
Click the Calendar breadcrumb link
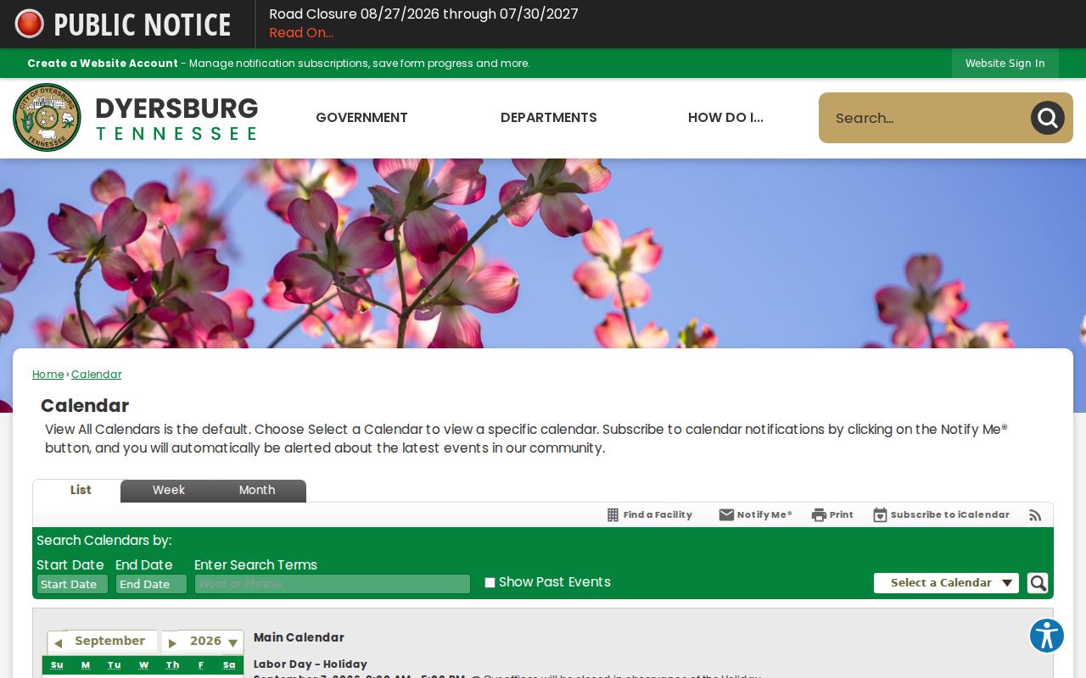point(96,375)
